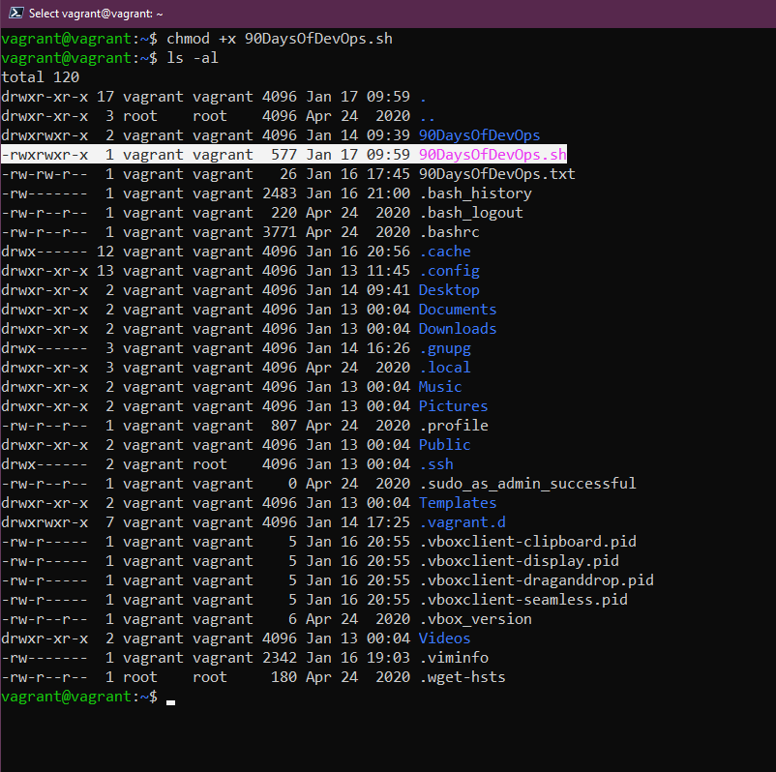Viewport: 776px width, 772px height.
Task: Click the .ssh directory name
Action: tap(435, 464)
